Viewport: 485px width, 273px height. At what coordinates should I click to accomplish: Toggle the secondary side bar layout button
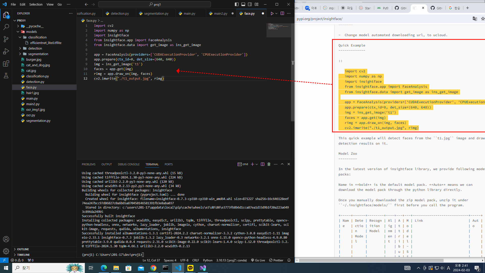tap(250, 4)
